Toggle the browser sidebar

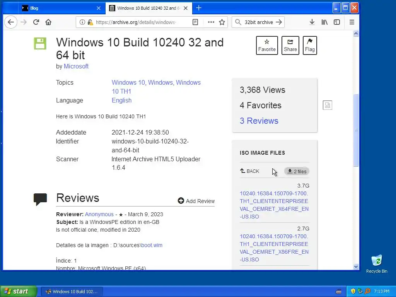[337, 22]
